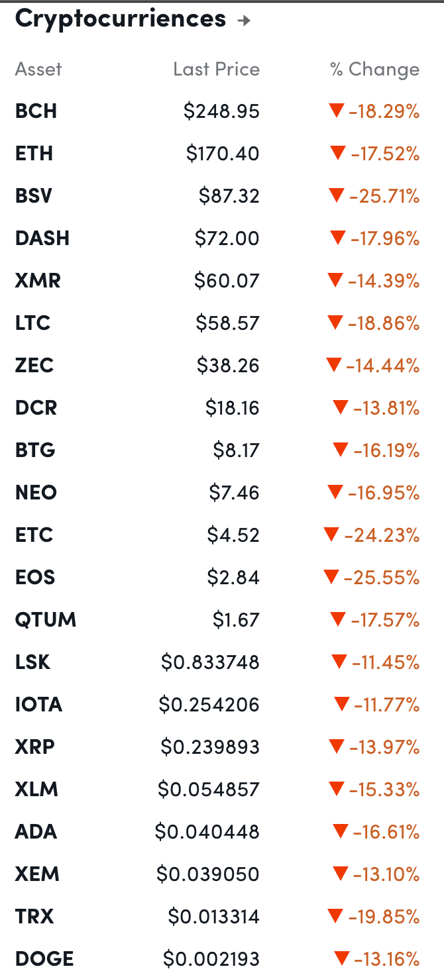Click the ADA last price $0.040448
The height and width of the screenshot is (979, 444).
pyautogui.click(x=207, y=832)
